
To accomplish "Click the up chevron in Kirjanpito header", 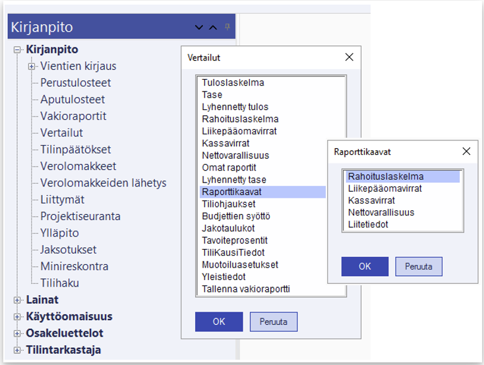I will (x=212, y=28).
